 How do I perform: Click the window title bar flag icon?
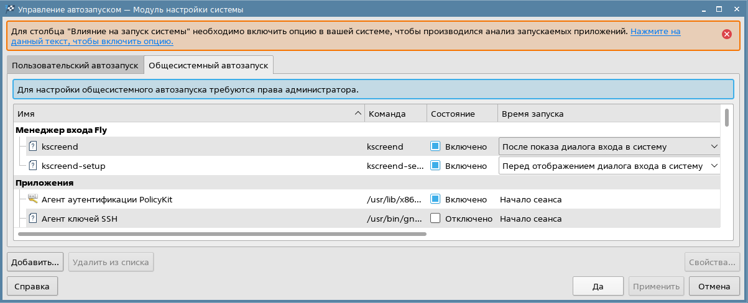[x=9, y=9]
